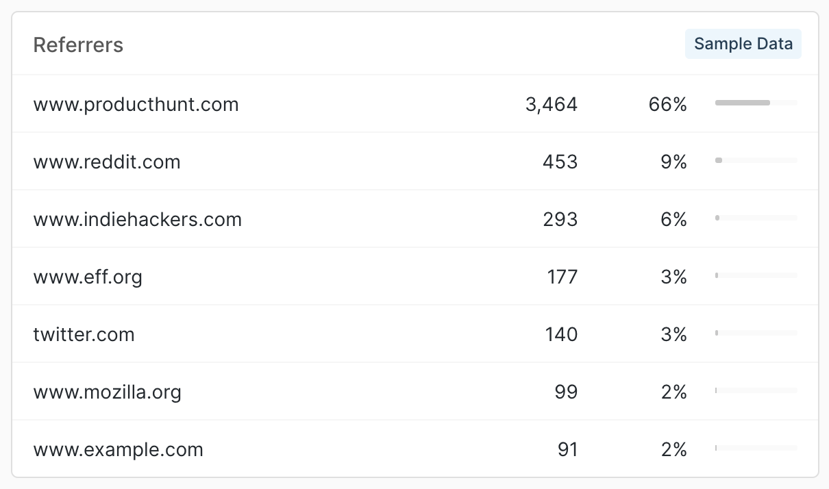Click the 66% progress bar for producthunt
829x489 pixels.
click(x=756, y=103)
